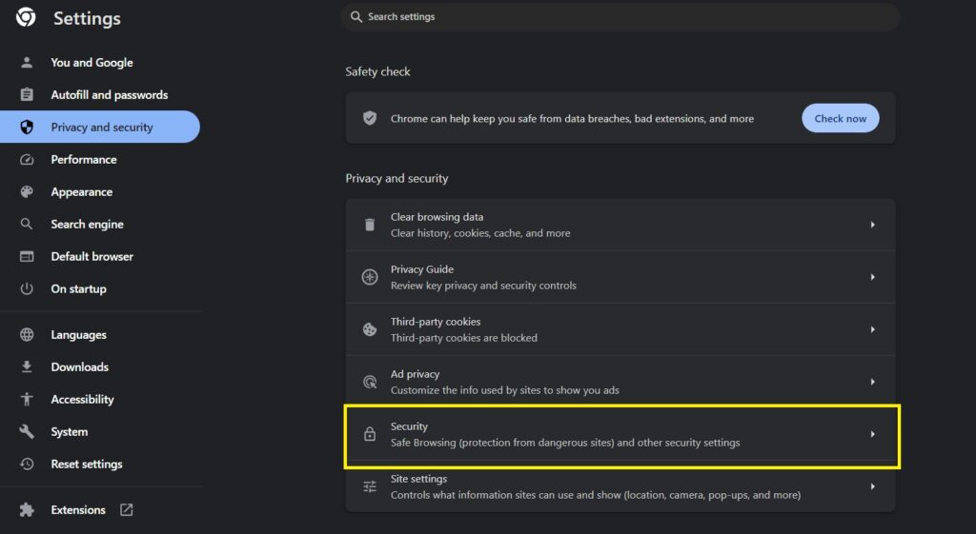Click the download arrow icon for Downloads
976x534 pixels.
click(26, 366)
